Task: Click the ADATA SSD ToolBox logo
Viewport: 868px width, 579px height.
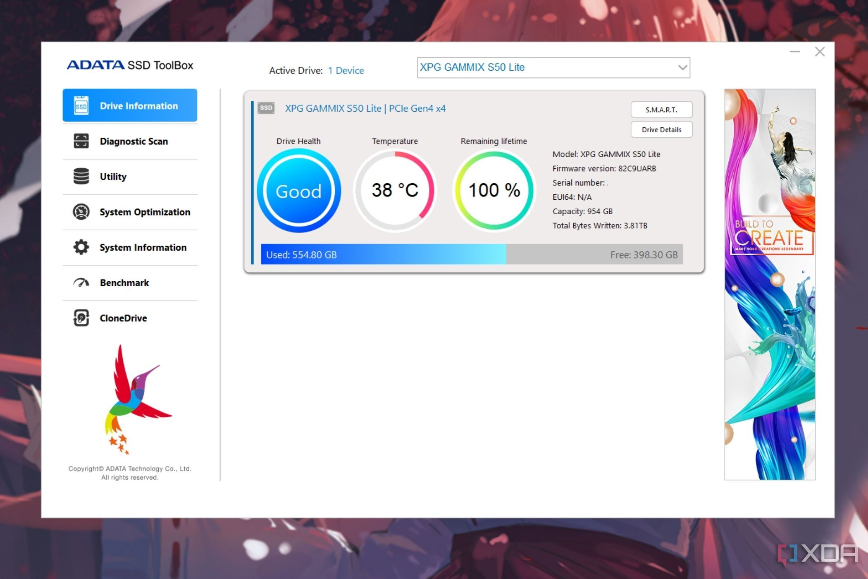Action: [130, 65]
